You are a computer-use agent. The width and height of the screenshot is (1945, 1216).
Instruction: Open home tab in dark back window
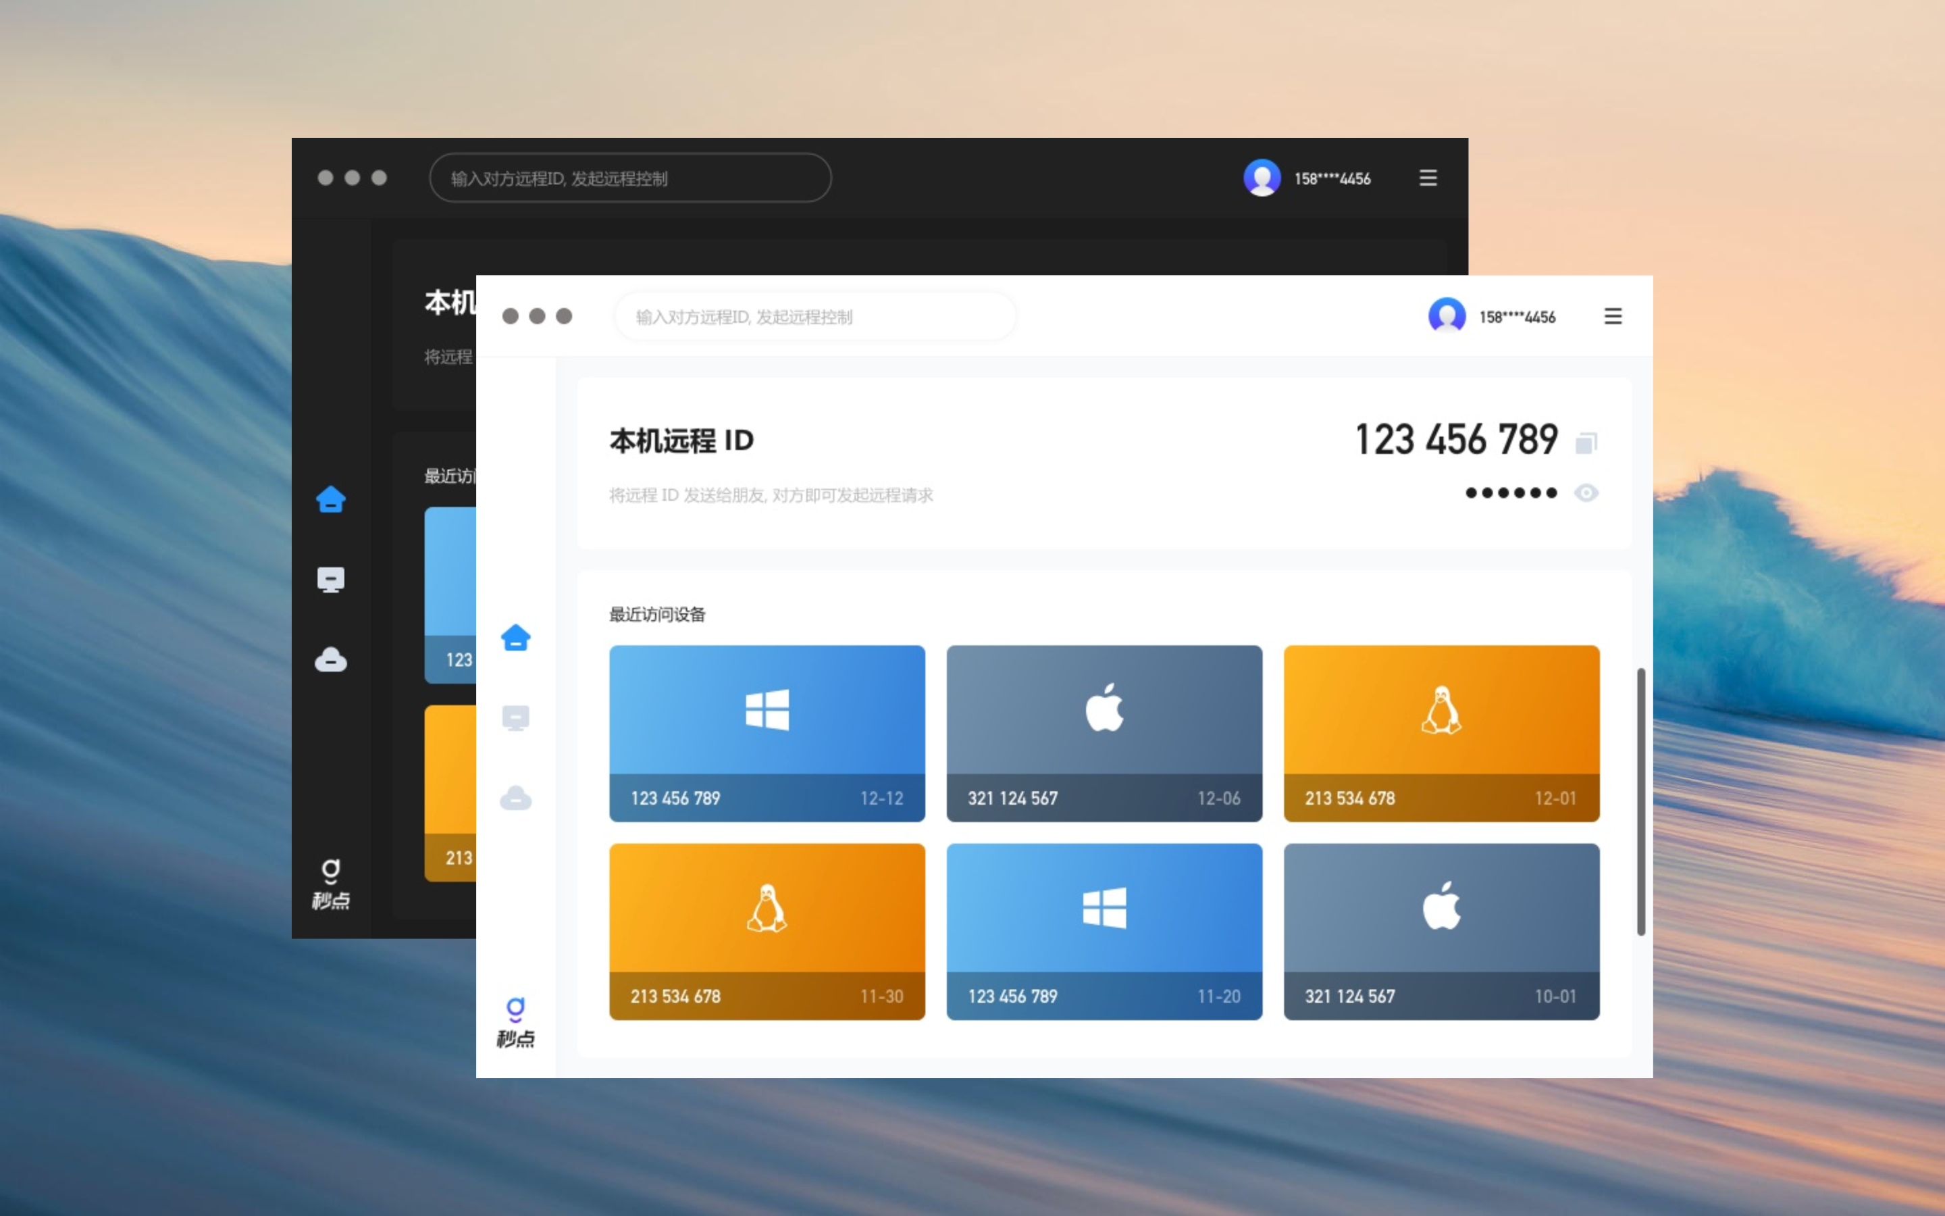click(330, 499)
